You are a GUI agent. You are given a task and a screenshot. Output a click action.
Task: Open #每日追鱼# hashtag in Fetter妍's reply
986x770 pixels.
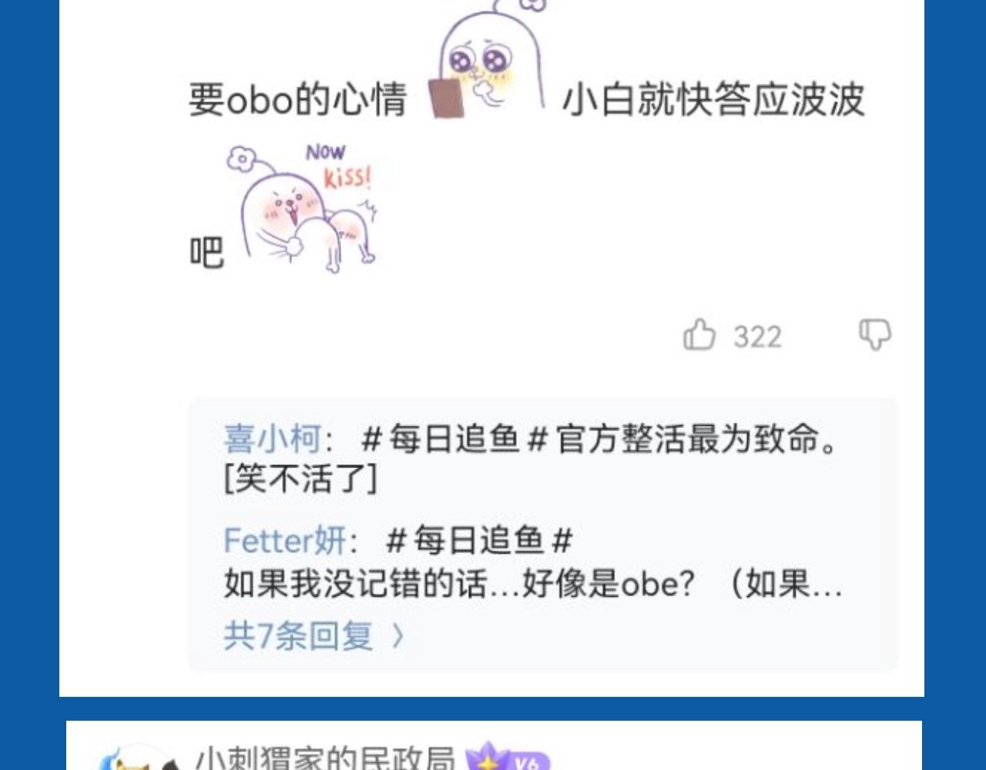pos(480,541)
